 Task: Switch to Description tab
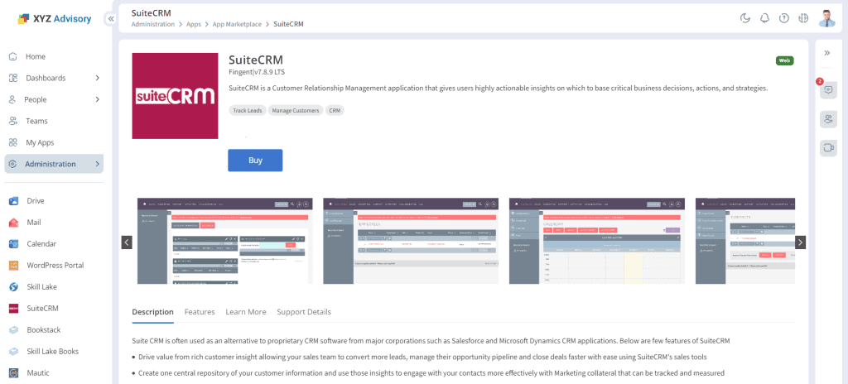(153, 312)
